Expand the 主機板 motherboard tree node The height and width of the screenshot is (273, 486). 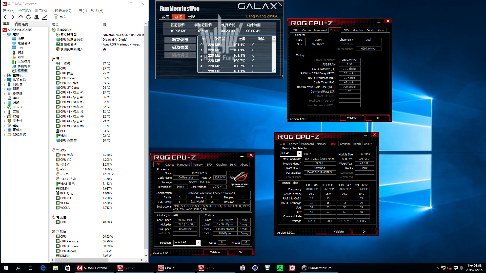click(x=4, y=75)
